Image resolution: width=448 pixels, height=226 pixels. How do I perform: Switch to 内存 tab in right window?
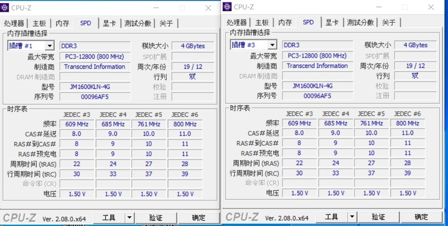[285, 22]
